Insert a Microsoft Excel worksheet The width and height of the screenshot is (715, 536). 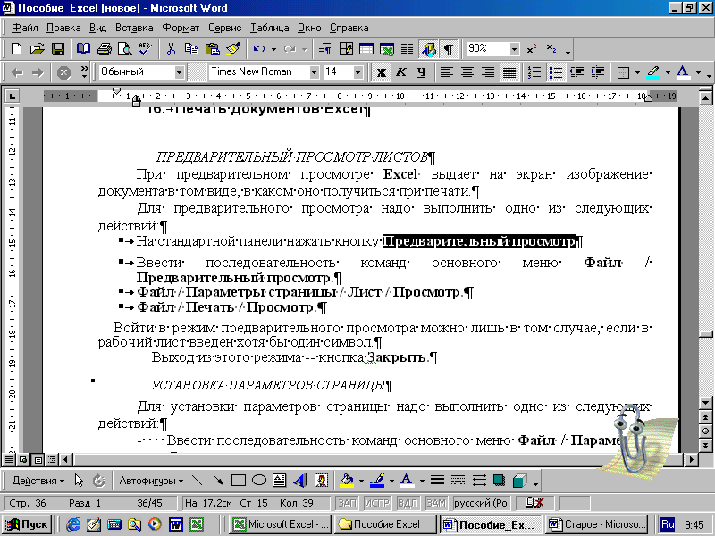coord(387,49)
